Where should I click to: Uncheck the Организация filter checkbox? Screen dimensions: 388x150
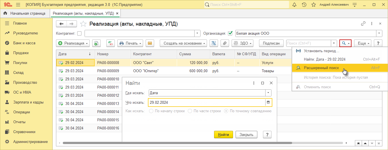230,34
